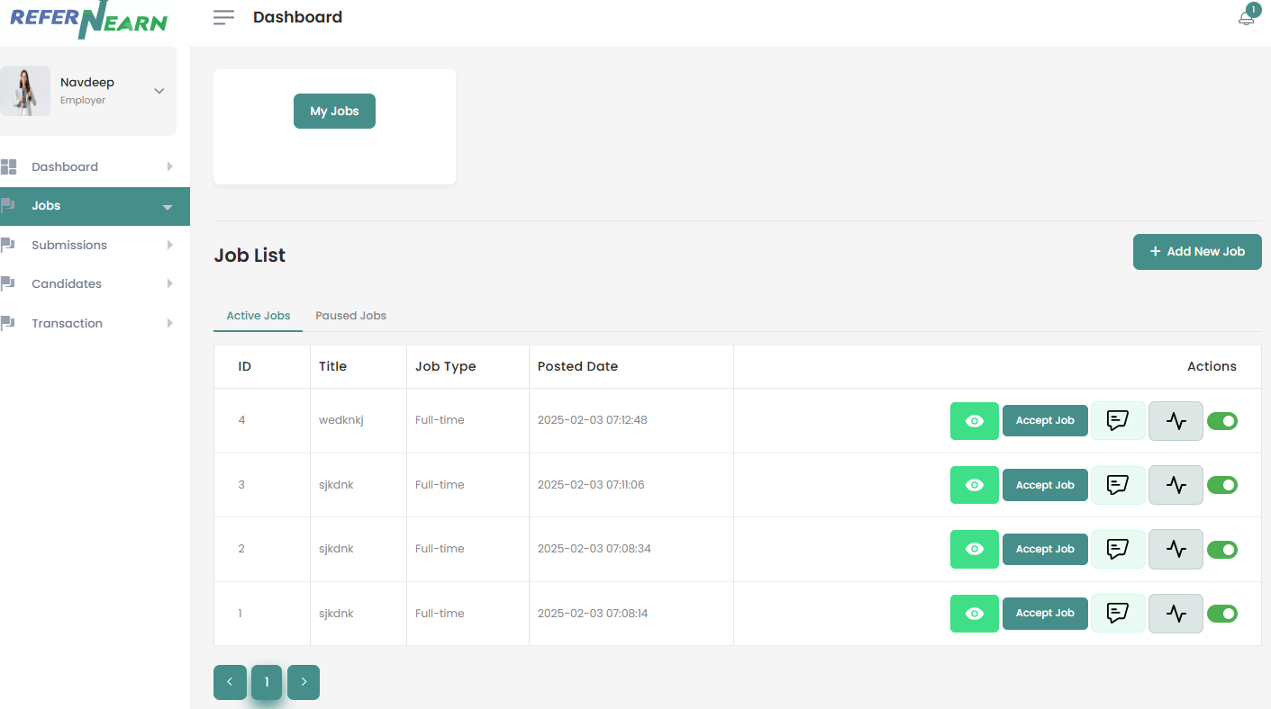Open Candidates in sidebar menu
Viewport: 1271px width, 709px height.
pyautogui.click(x=95, y=283)
